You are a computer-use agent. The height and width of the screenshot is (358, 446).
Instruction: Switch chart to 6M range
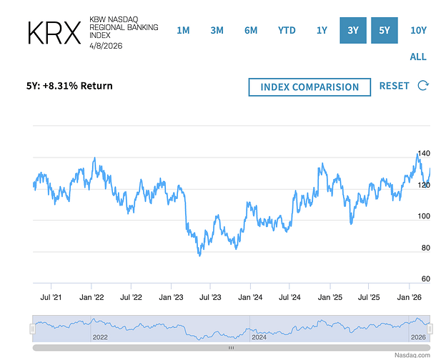pyautogui.click(x=251, y=31)
